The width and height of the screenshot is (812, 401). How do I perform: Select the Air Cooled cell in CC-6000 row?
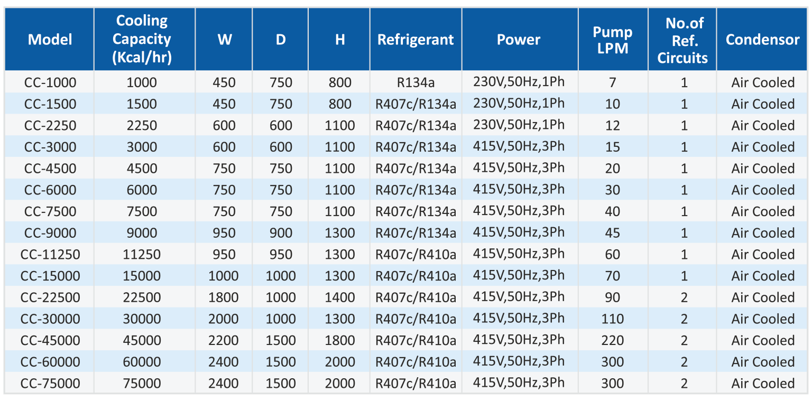pos(762,190)
